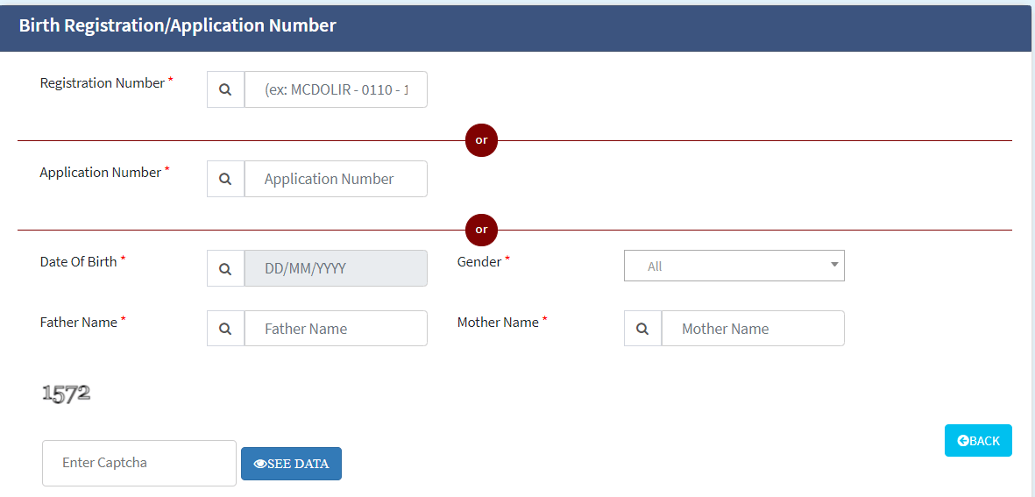Click the Birth Registration/Application Number header
Image resolution: width=1035 pixels, height=497 pixels.
coord(178,25)
